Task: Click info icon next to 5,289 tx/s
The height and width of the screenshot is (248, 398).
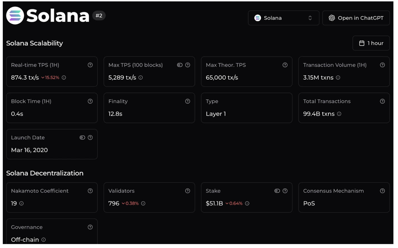Action: (x=141, y=78)
